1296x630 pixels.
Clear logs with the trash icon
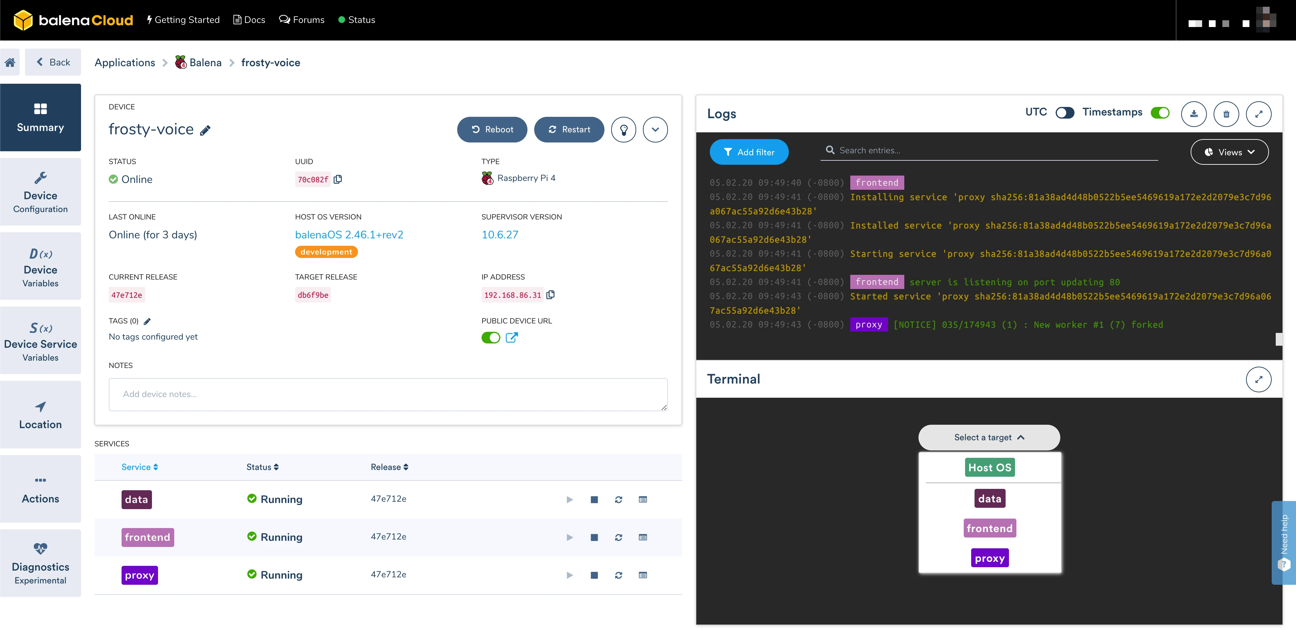(x=1226, y=114)
